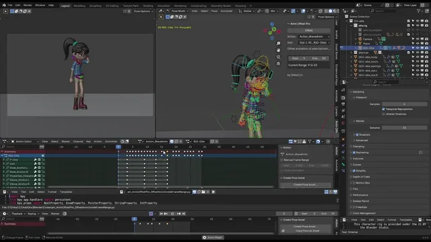Open the Render properties tab icon
This screenshot has height=242, width=431.
343,97
